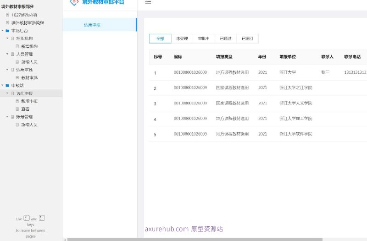Click 国家课程教材选用 in row 3
Screen dimensions: 367x241
(x=232, y=103)
